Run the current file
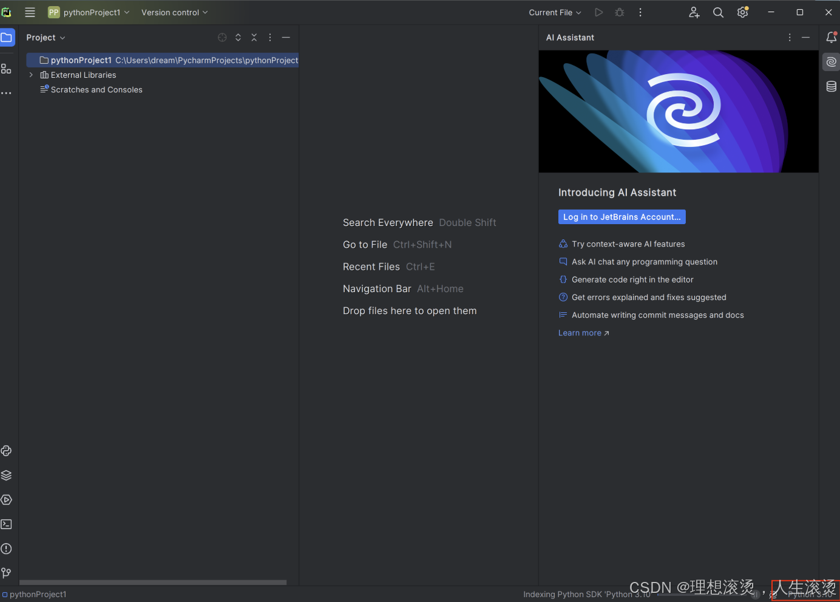The image size is (840, 602). point(599,12)
